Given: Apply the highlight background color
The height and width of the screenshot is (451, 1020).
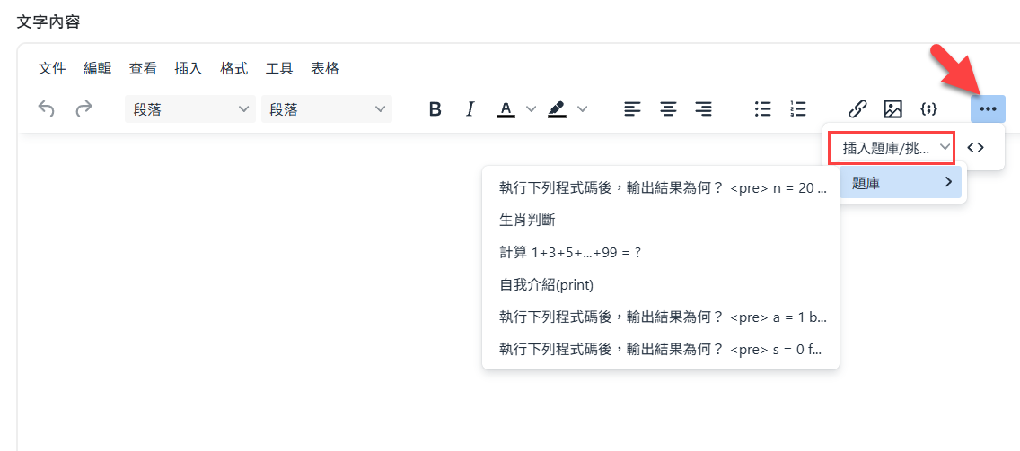Looking at the screenshot, I should (x=557, y=109).
